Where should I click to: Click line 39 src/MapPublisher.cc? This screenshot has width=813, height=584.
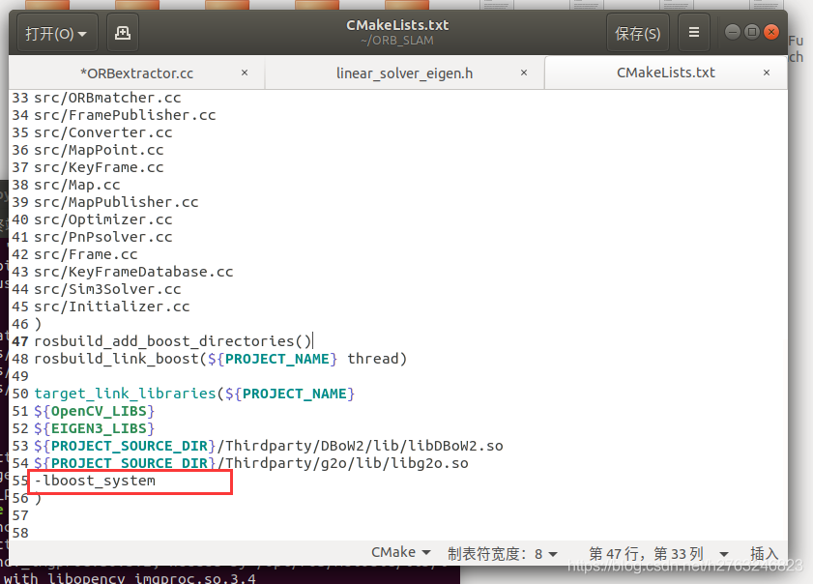click(116, 202)
